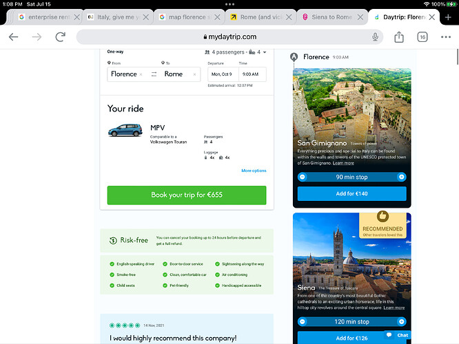459x344 pixels.
Task: Tap the microphone icon in address bar
Action: 375,37
